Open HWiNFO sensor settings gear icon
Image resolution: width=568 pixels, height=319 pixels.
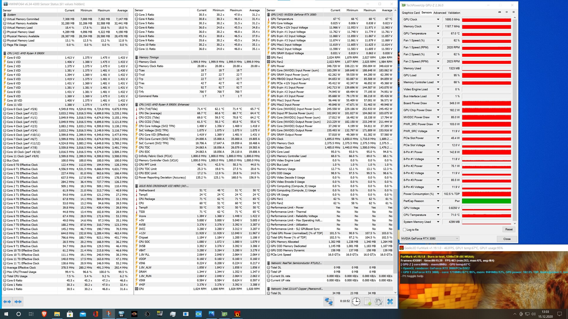point(378,301)
